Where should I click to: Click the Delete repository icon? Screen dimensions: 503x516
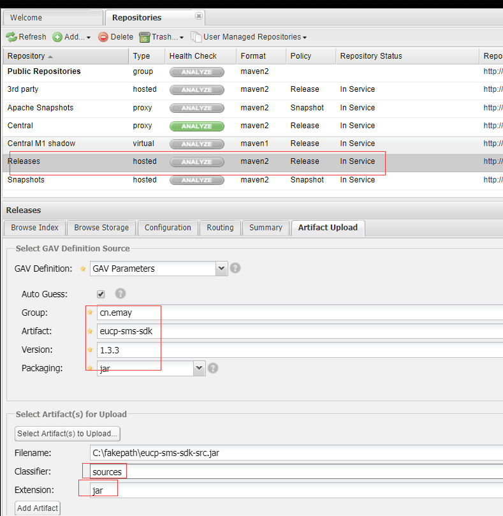[103, 37]
